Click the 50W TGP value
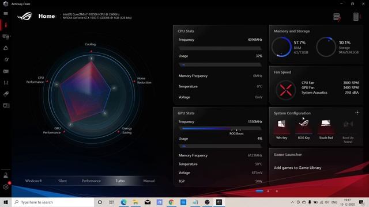 click(x=259, y=181)
